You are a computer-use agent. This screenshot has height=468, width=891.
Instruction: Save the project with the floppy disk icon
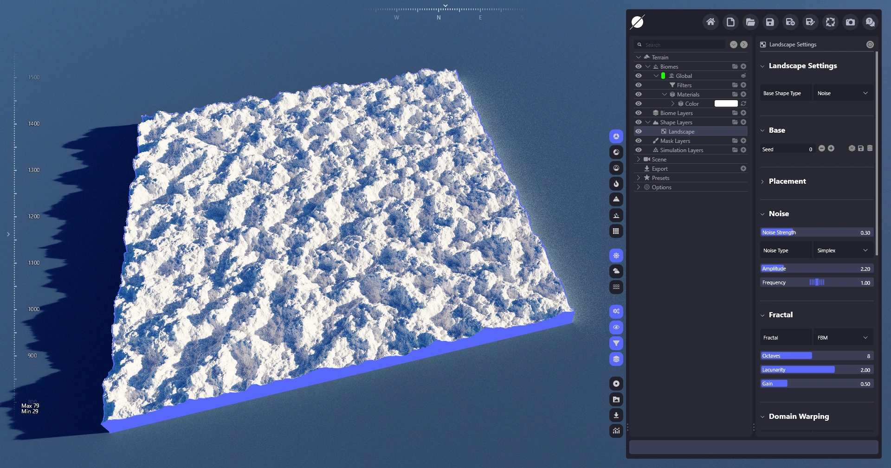click(770, 22)
